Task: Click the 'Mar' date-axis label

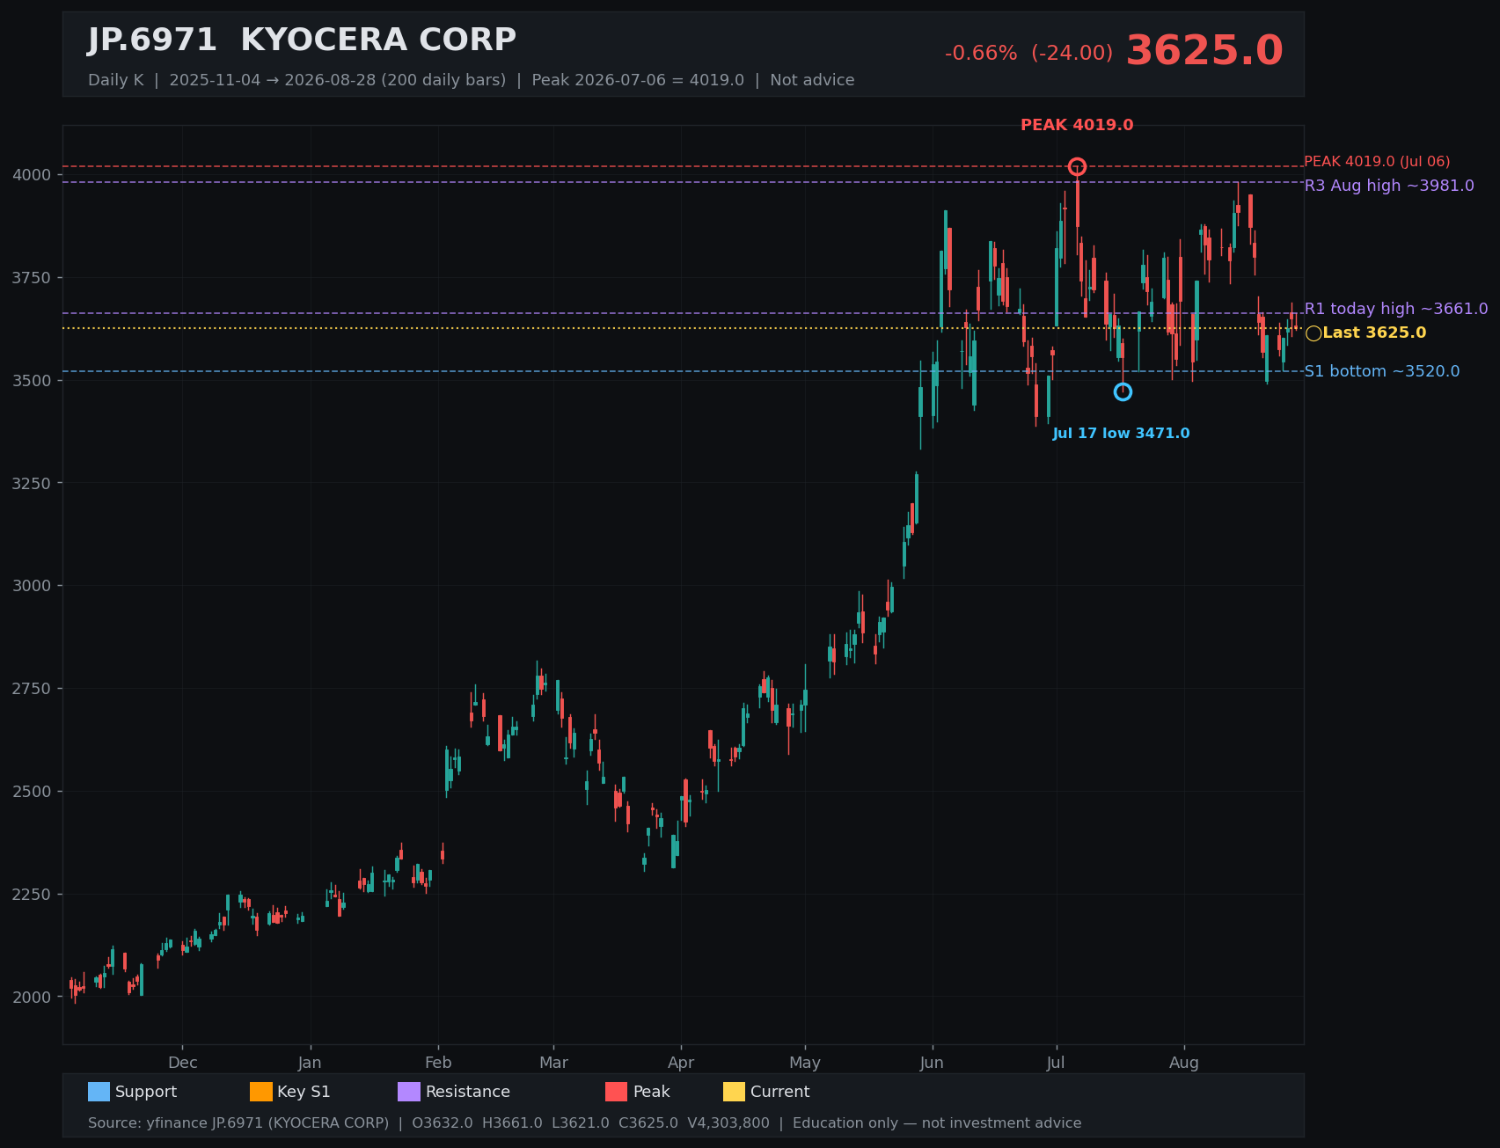Action: click(553, 1063)
